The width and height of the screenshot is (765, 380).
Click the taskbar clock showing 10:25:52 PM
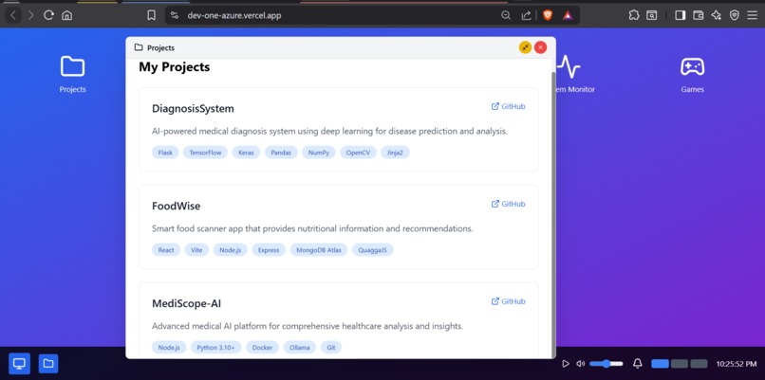click(x=737, y=364)
